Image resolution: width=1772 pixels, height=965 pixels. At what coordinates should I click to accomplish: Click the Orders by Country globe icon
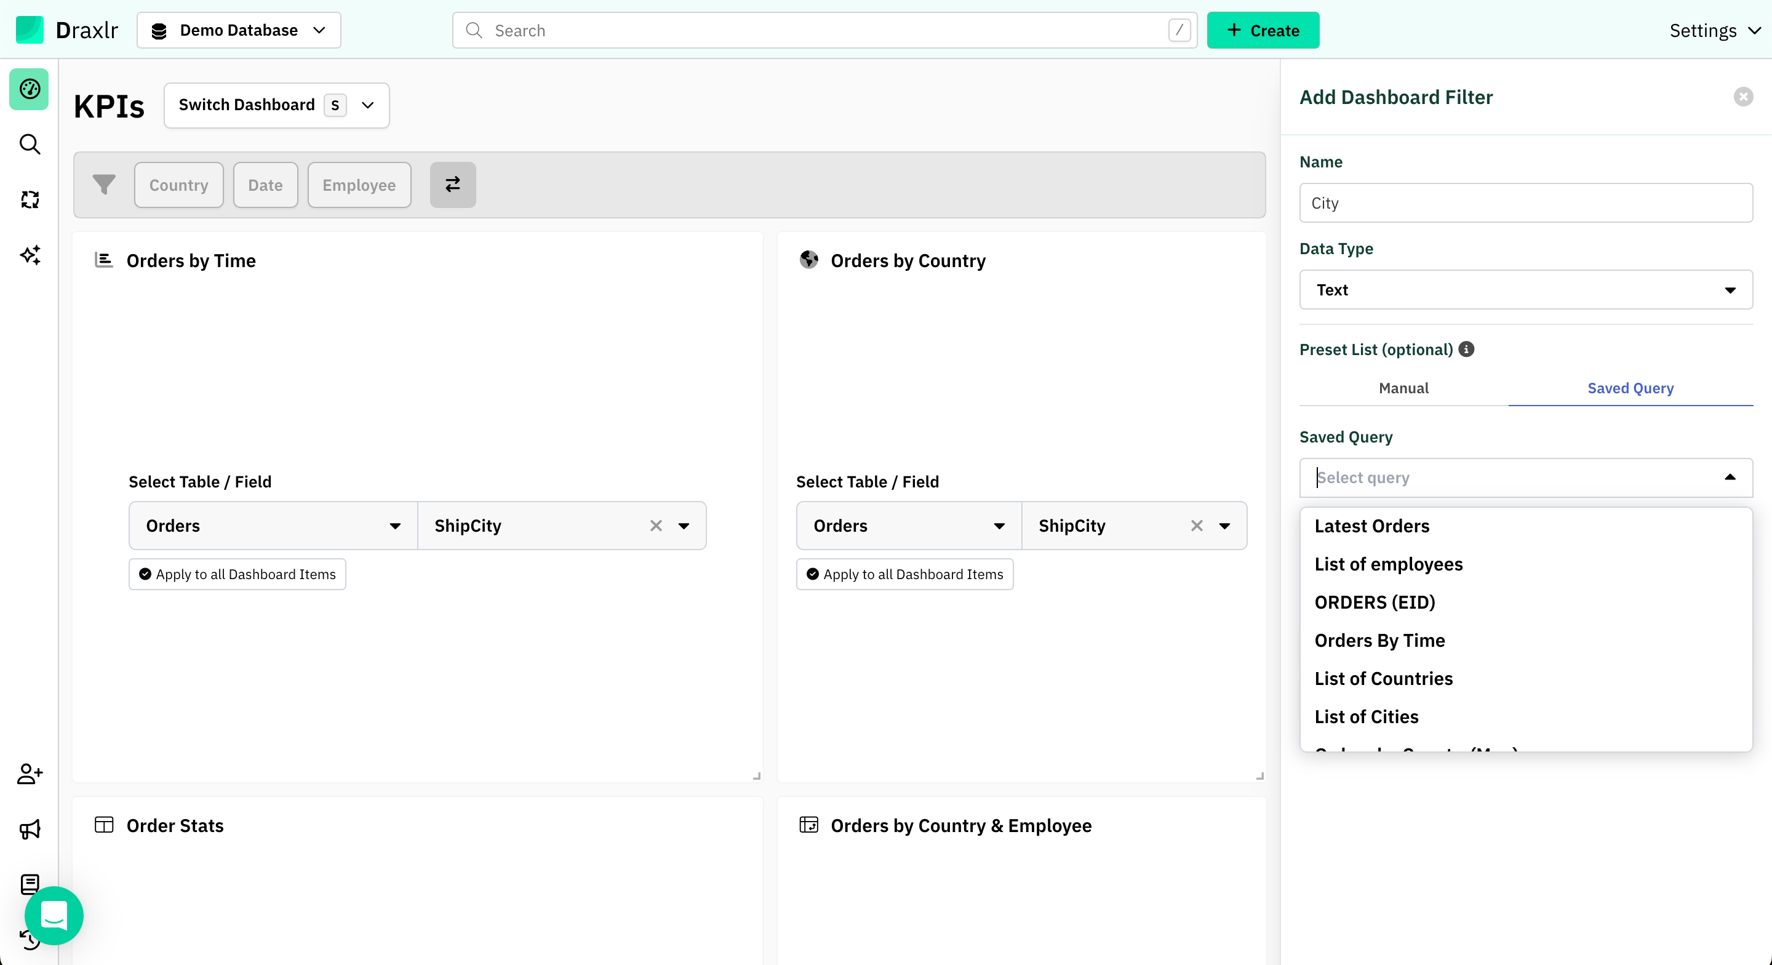pyautogui.click(x=809, y=260)
